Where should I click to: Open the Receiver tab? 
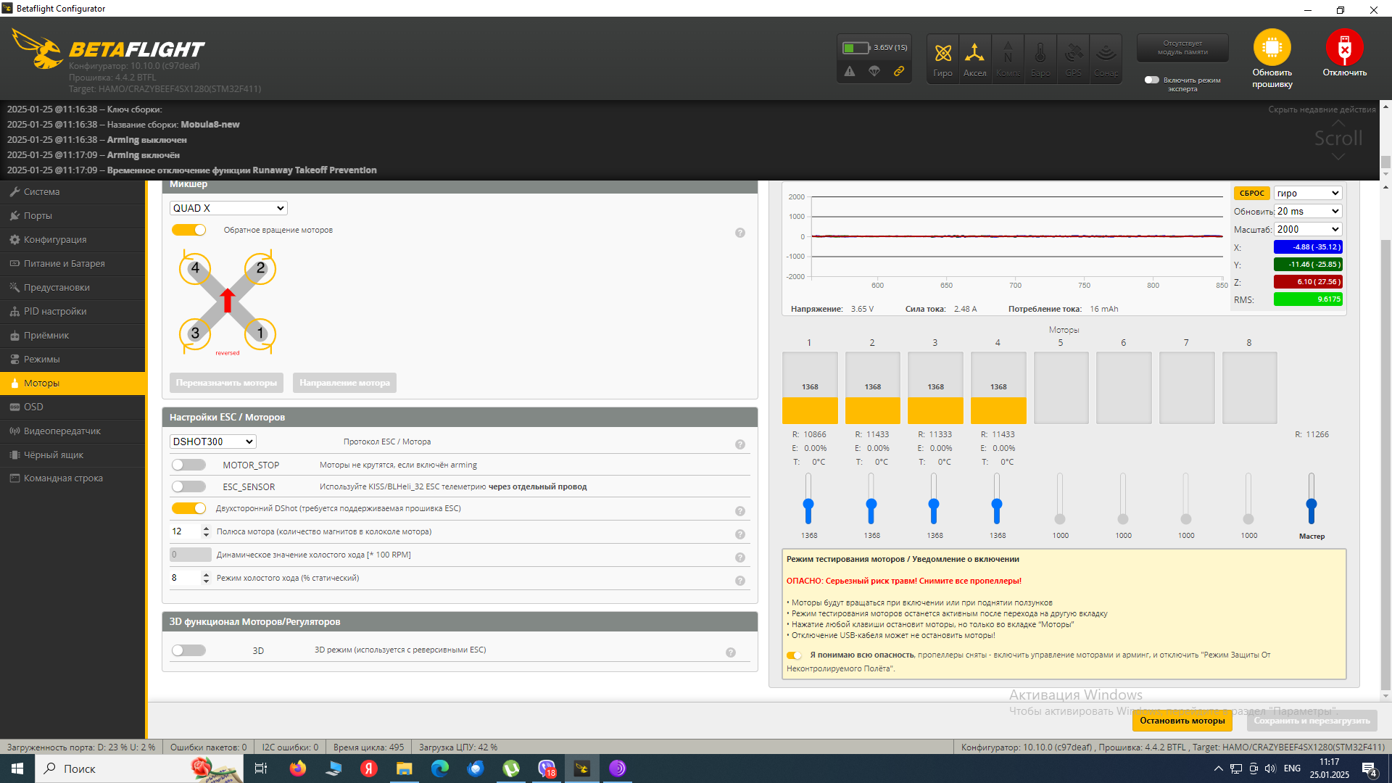(x=72, y=336)
